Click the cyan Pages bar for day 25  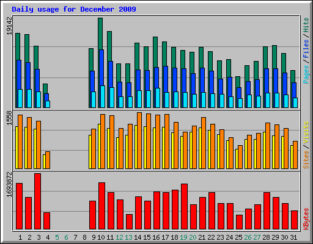pyautogui.click(x=240, y=103)
